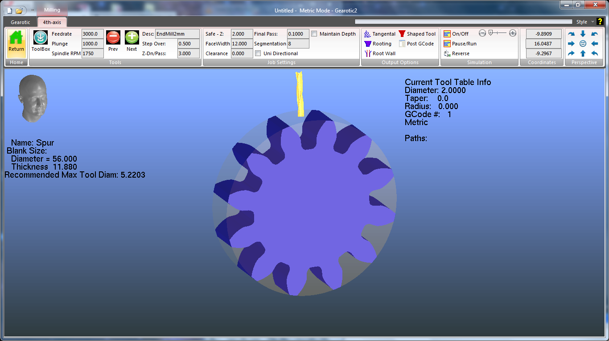Toggle simulation On/Off
The width and height of the screenshot is (609, 341).
(456, 34)
